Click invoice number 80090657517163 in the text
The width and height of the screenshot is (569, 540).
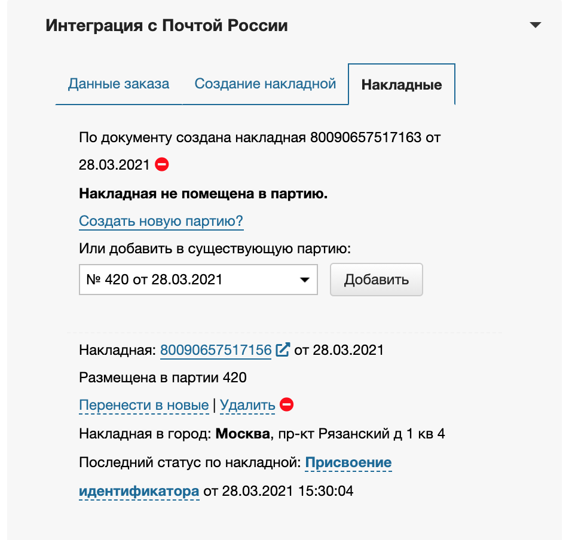tap(365, 137)
